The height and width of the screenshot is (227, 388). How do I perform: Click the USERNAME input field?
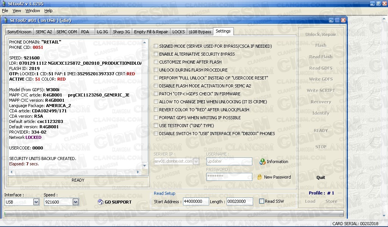[x=229, y=161]
